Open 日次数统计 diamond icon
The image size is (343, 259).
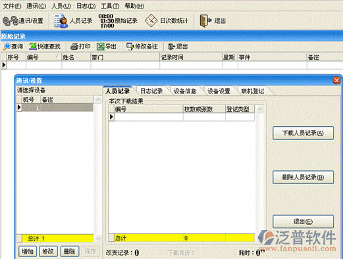click(151, 21)
